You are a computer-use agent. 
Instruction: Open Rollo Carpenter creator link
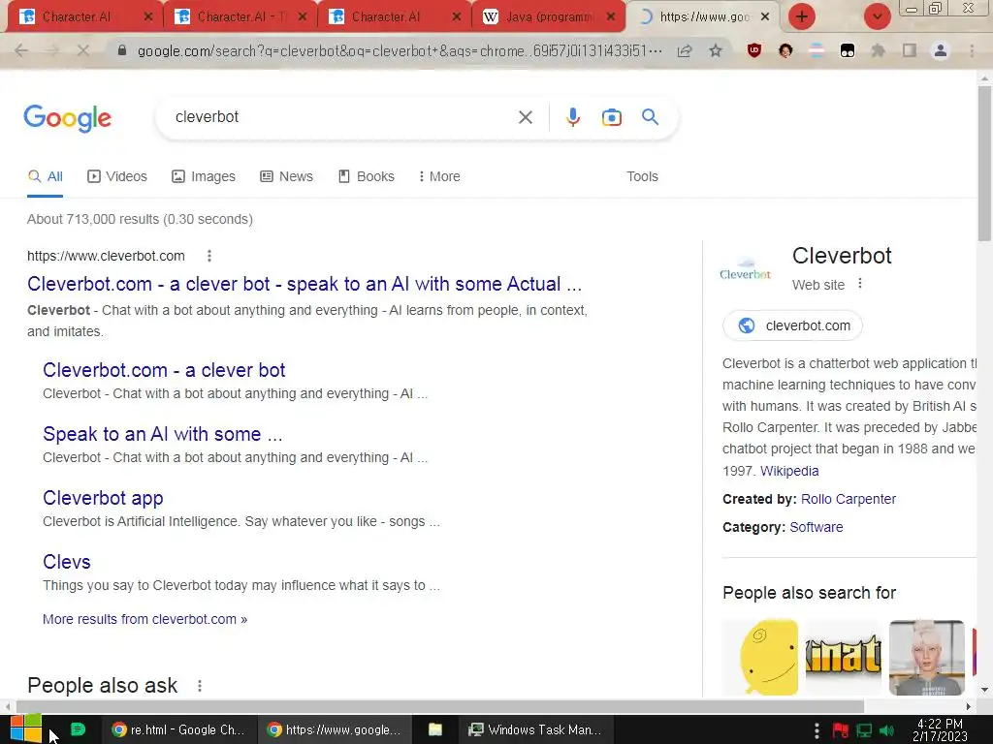848,499
